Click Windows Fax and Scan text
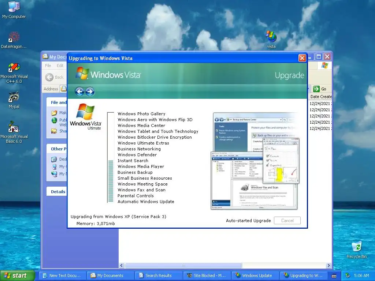Image resolution: width=375 pixels, height=281 pixels. [142, 190]
